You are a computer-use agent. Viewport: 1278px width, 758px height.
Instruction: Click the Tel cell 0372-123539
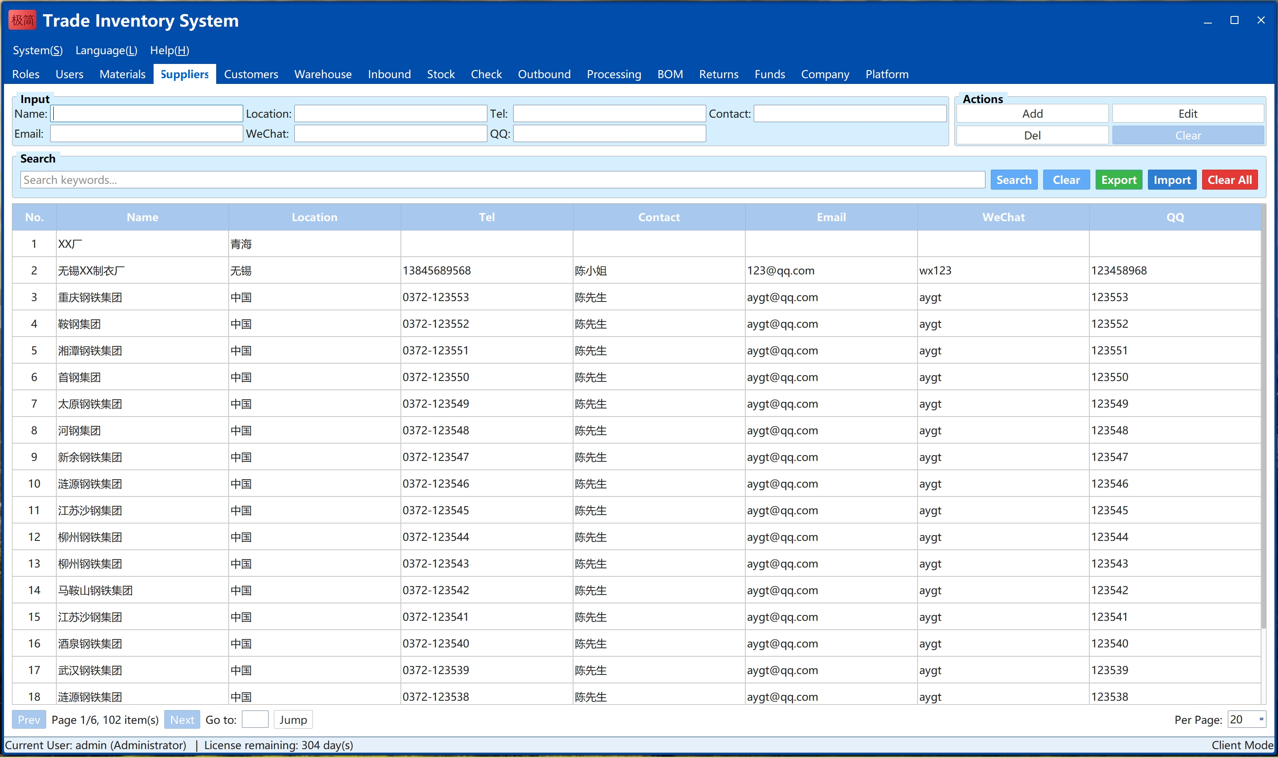tap(487, 670)
